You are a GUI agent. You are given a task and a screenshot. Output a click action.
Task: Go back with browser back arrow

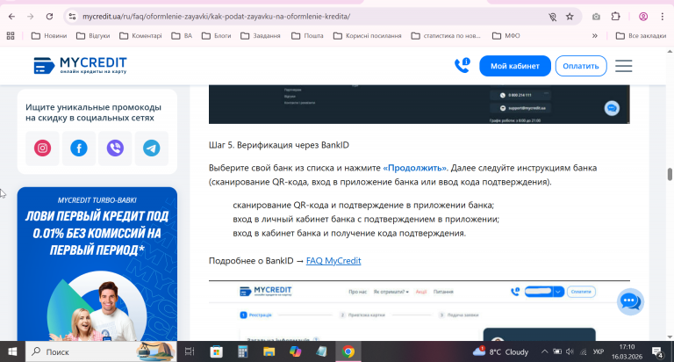coord(11,17)
